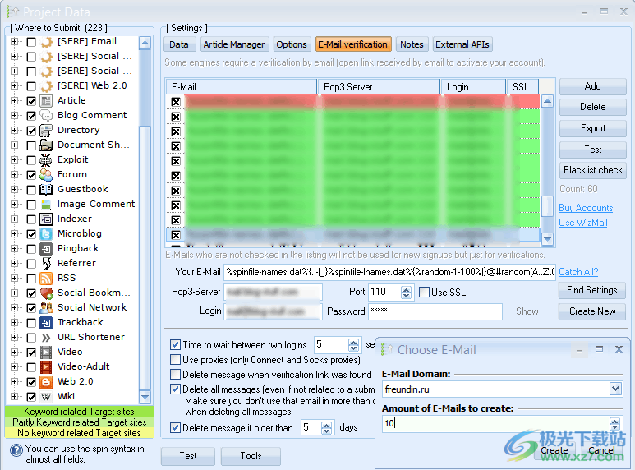
Task: Click the Article engine icon
Action: (x=46, y=100)
